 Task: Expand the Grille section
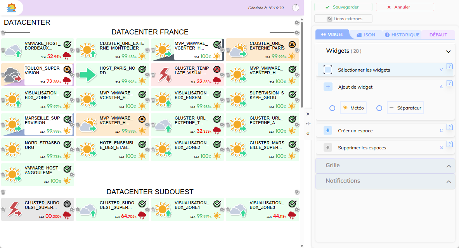pyautogui.click(x=449, y=166)
